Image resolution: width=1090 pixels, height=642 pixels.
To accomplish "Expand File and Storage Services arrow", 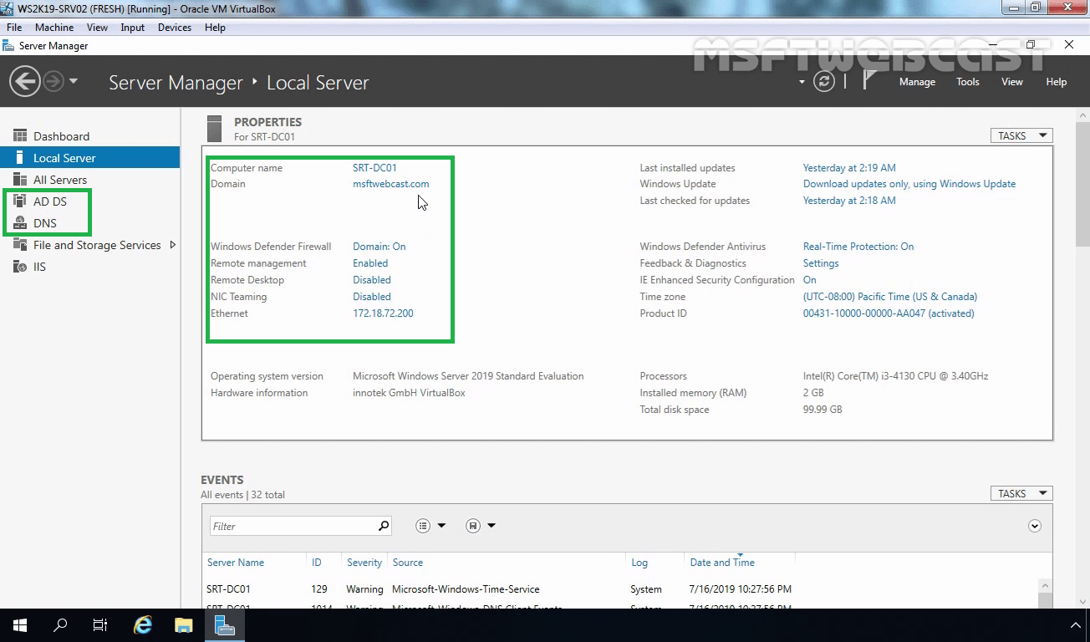I will coord(173,245).
